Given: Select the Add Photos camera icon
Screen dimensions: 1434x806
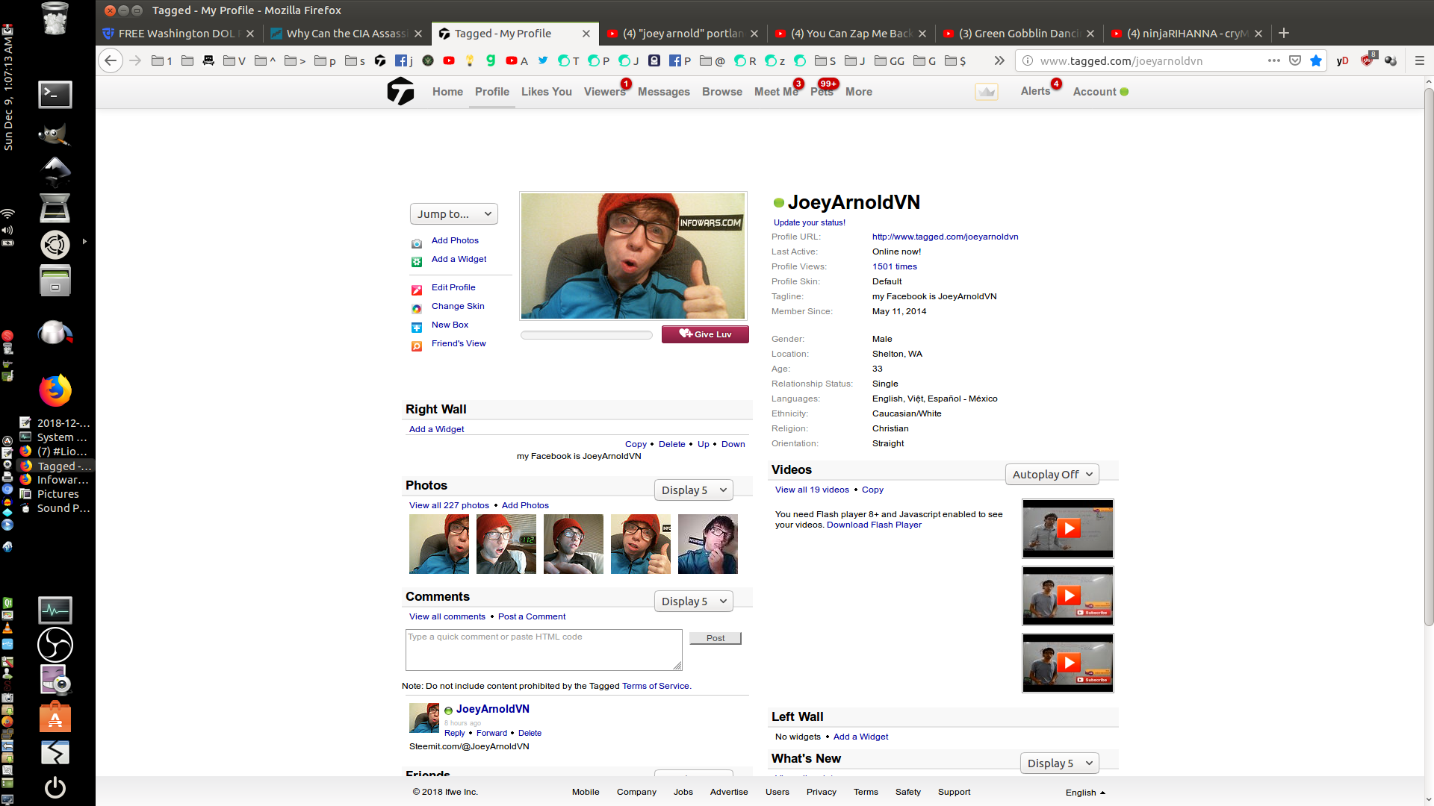Looking at the screenshot, I should tap(416, 243).
